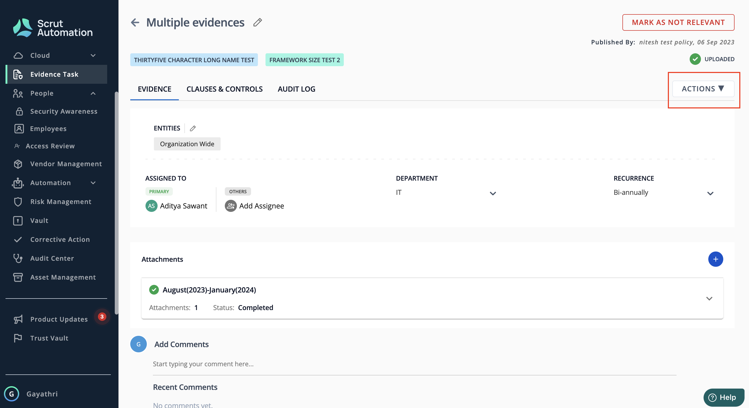Click the Gayathri username in sidebar

pyautogui.click(x=42, y=394)
